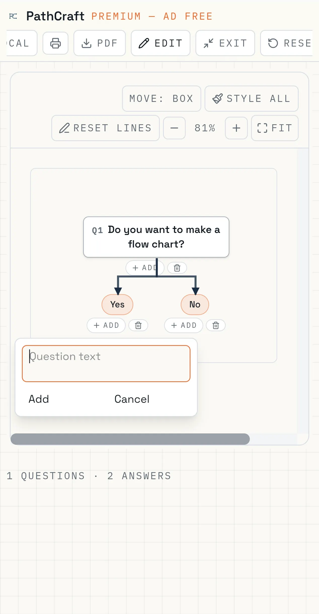Click the horizontal scrollbar of the canvas
This screenshot has height=614, width=319.
point(130,439)
